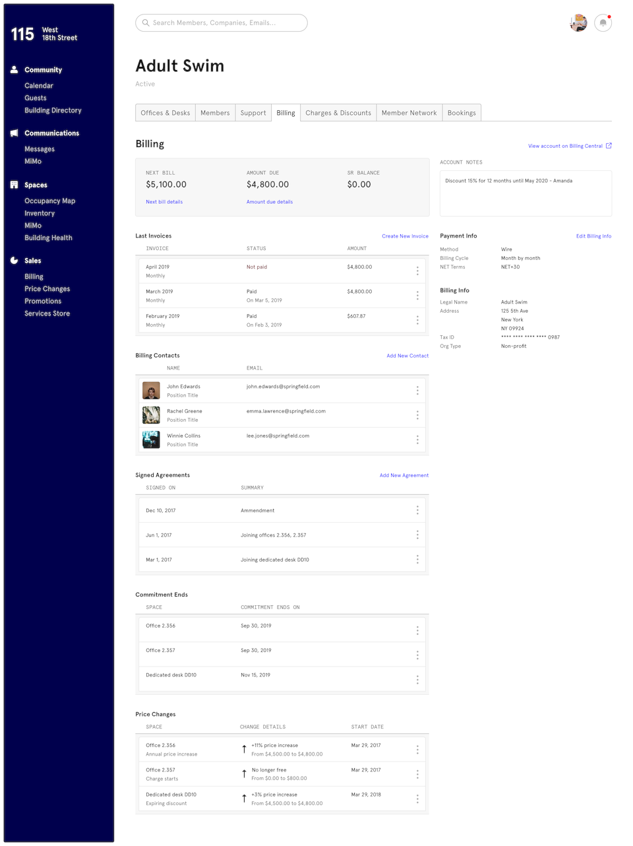
Task: Click Add New Contact link
Action: point(407,356)
